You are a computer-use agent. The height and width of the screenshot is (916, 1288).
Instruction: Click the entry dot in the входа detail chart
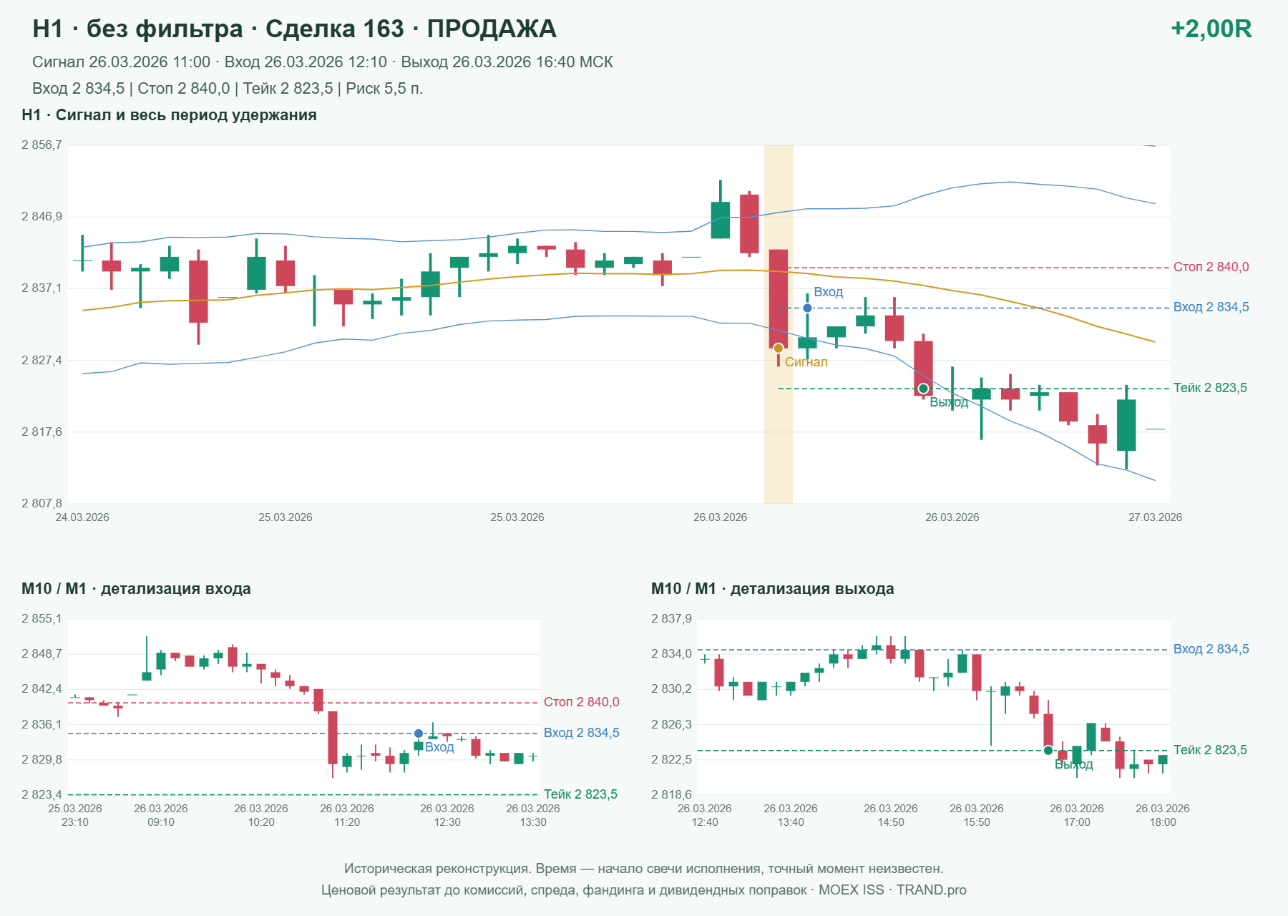(x=419, y=734)
